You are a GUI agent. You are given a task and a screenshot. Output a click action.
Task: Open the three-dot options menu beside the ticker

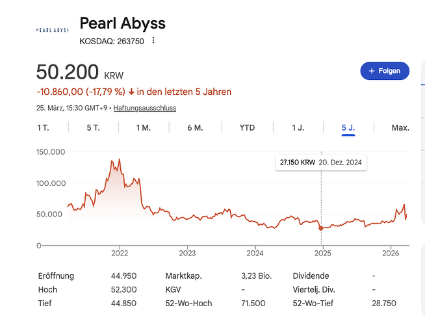tap(153, 40)
